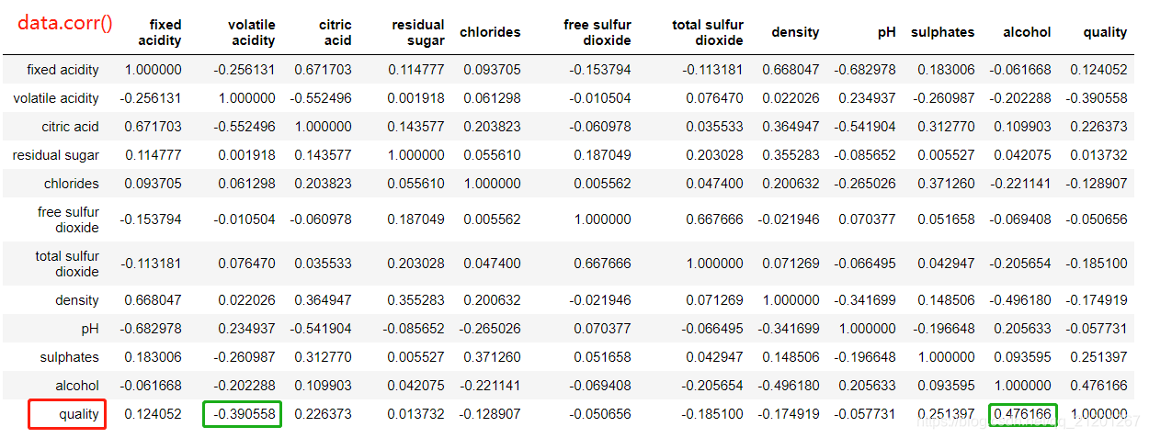This screenshot has width=1149, height=438.
Task: Select the 'total sulfur dioxide' row label
Action: tap(67, 264)
